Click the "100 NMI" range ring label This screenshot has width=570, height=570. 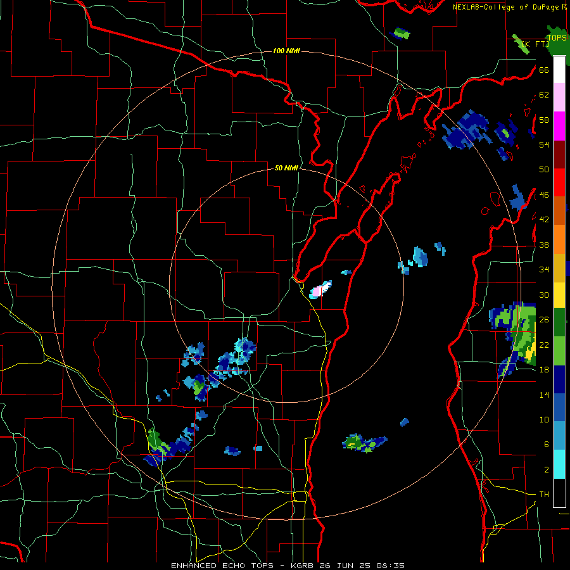click(286, 51)
